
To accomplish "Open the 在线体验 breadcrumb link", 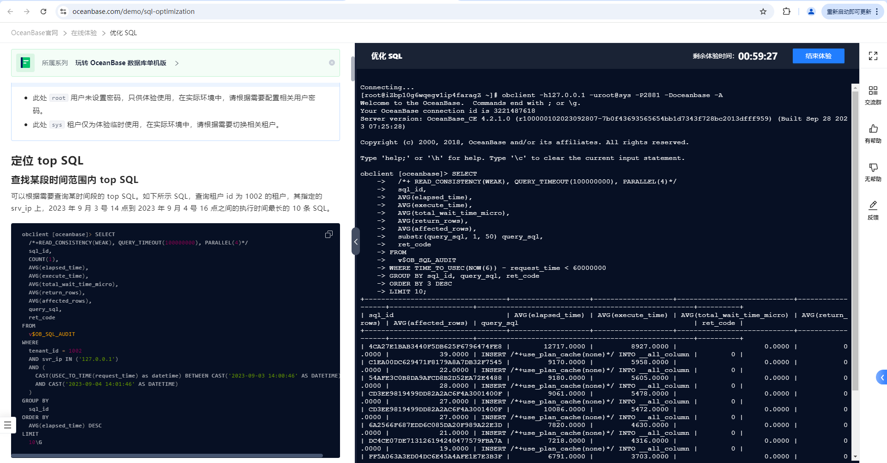I will 84,33.
